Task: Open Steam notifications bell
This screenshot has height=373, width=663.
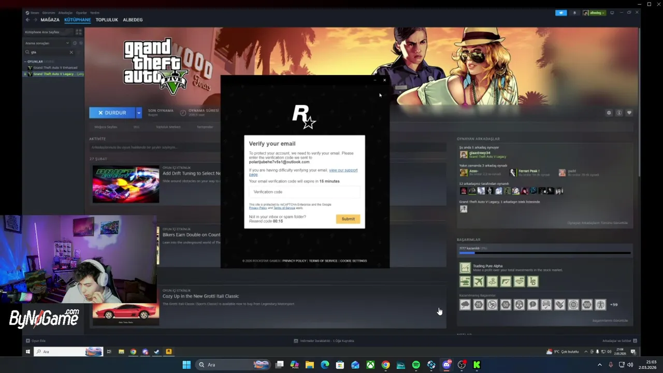Action: pyautogui.click(x=574, y=13)
